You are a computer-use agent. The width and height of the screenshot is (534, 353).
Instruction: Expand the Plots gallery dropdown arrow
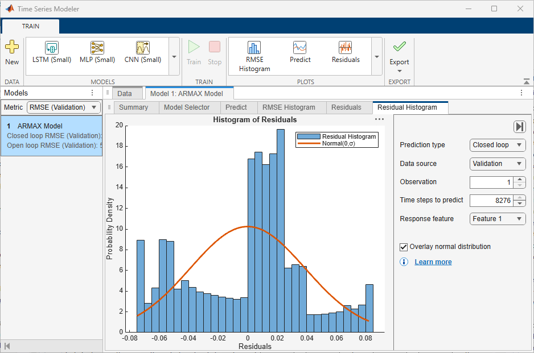[377, 56]
